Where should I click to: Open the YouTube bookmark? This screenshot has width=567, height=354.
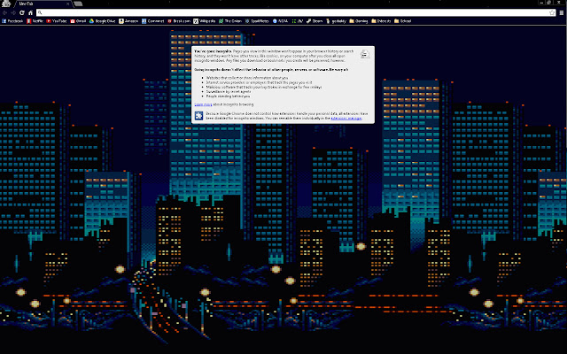pos(57,21)
